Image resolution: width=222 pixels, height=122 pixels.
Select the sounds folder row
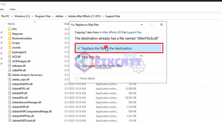[16, 47]
